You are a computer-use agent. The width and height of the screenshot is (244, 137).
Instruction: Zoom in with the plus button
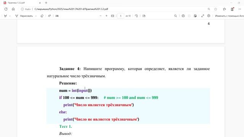(x=107, y=16)
